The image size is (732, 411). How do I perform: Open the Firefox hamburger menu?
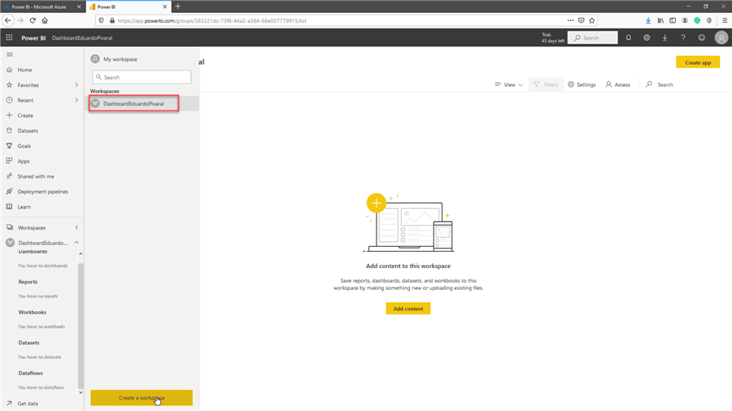725,20
